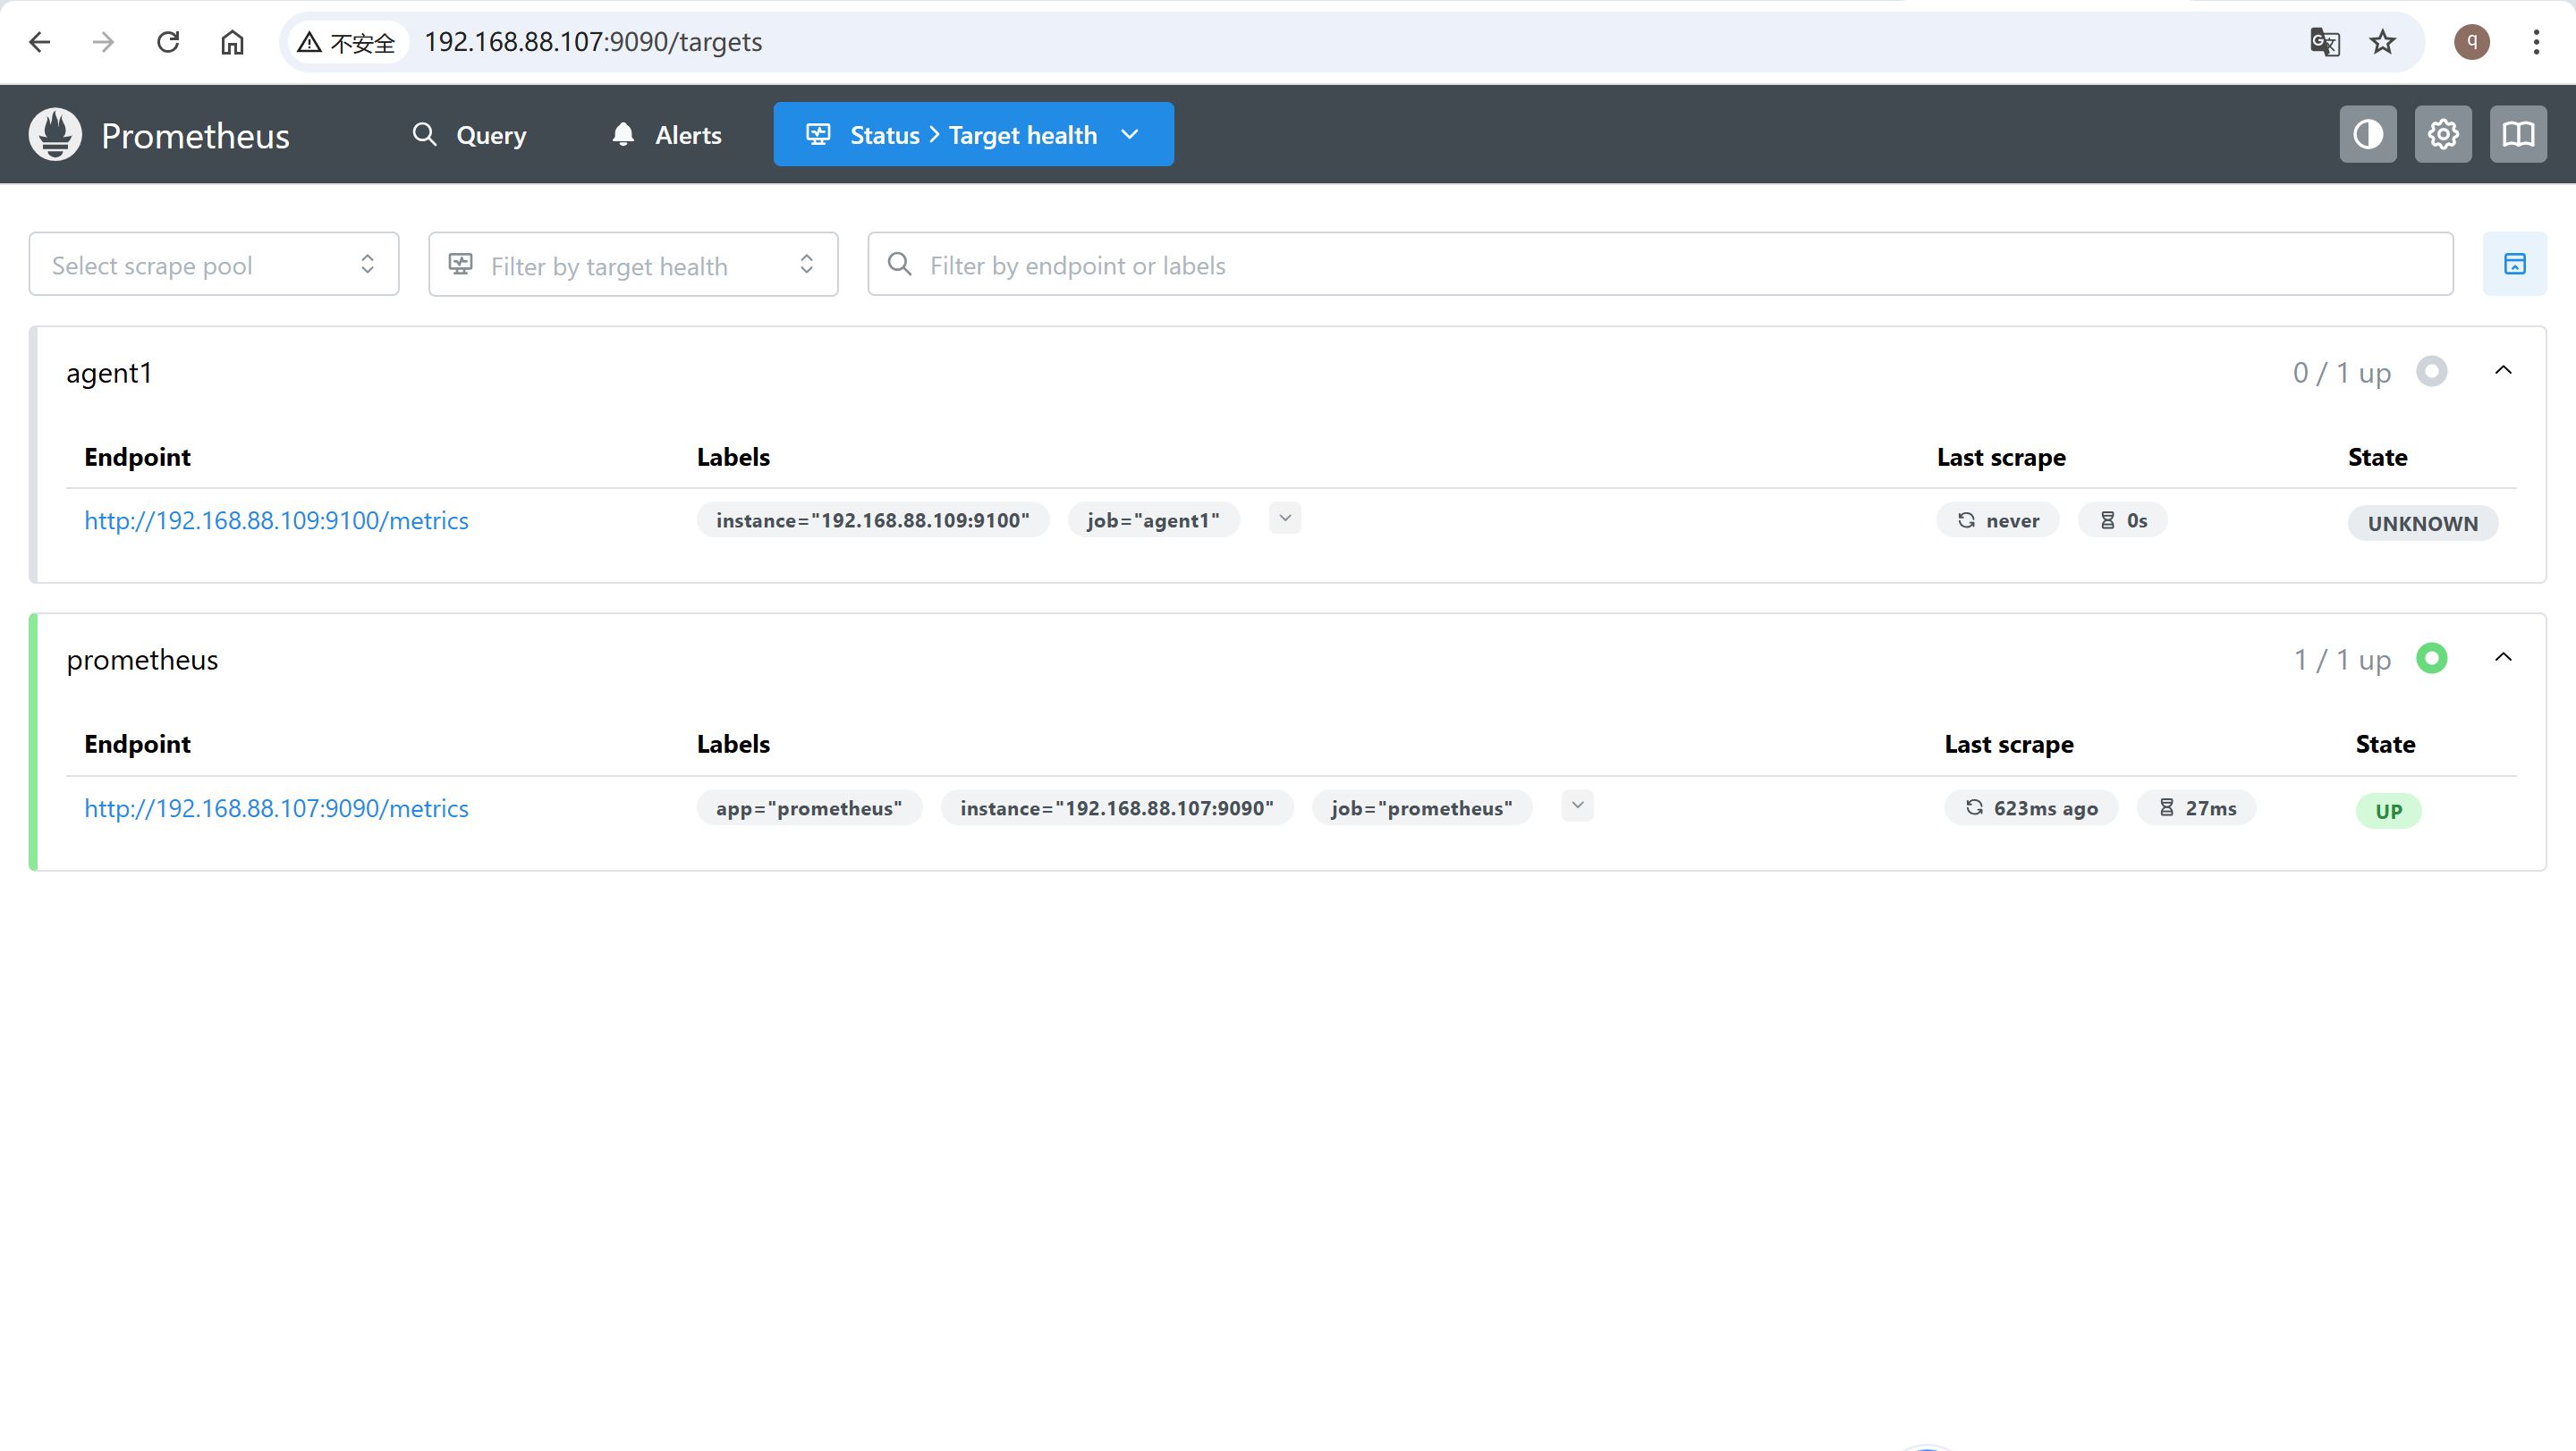The image size is (2576, 1451).
Task: Click the '0 / 1 up' count
Action: [2342, 373]
